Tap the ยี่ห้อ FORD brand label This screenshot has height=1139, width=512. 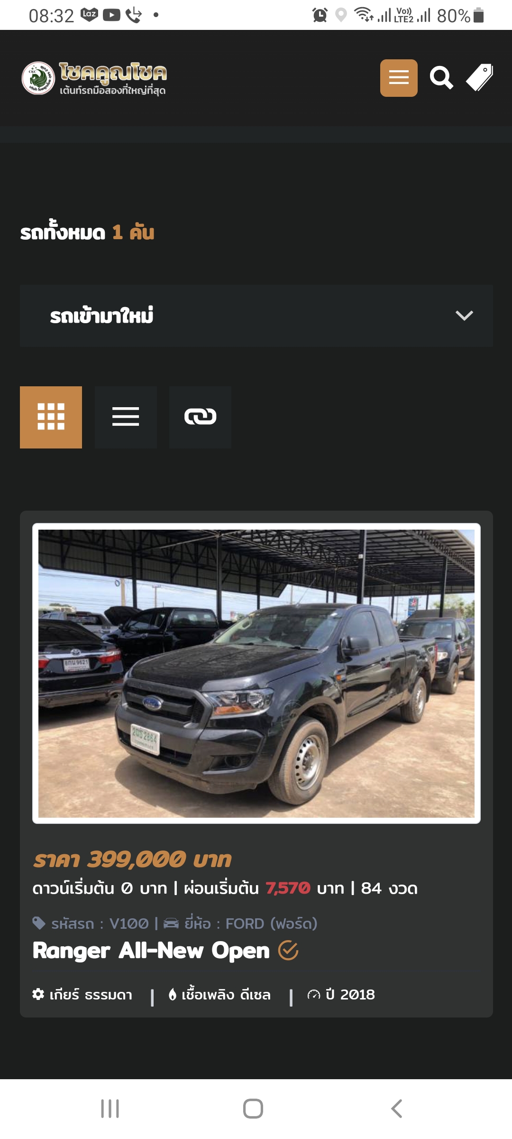tap(251, 924)
